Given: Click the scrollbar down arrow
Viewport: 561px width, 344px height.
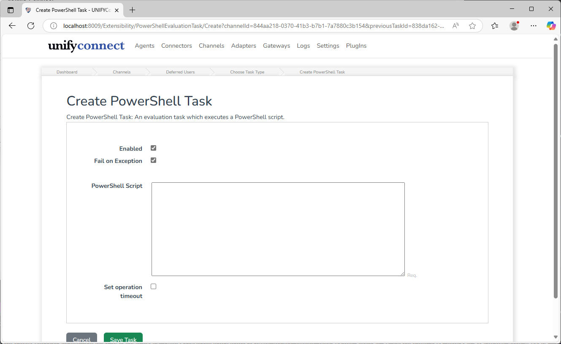Looking at the screenshot, I should (556, 337).
